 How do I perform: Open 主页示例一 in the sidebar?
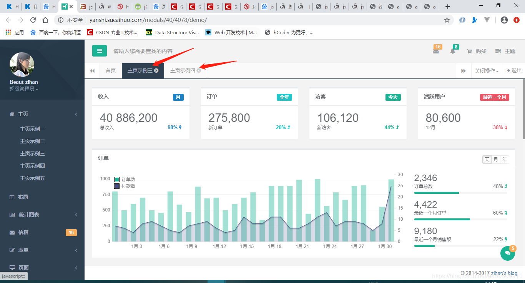point(33,129)
